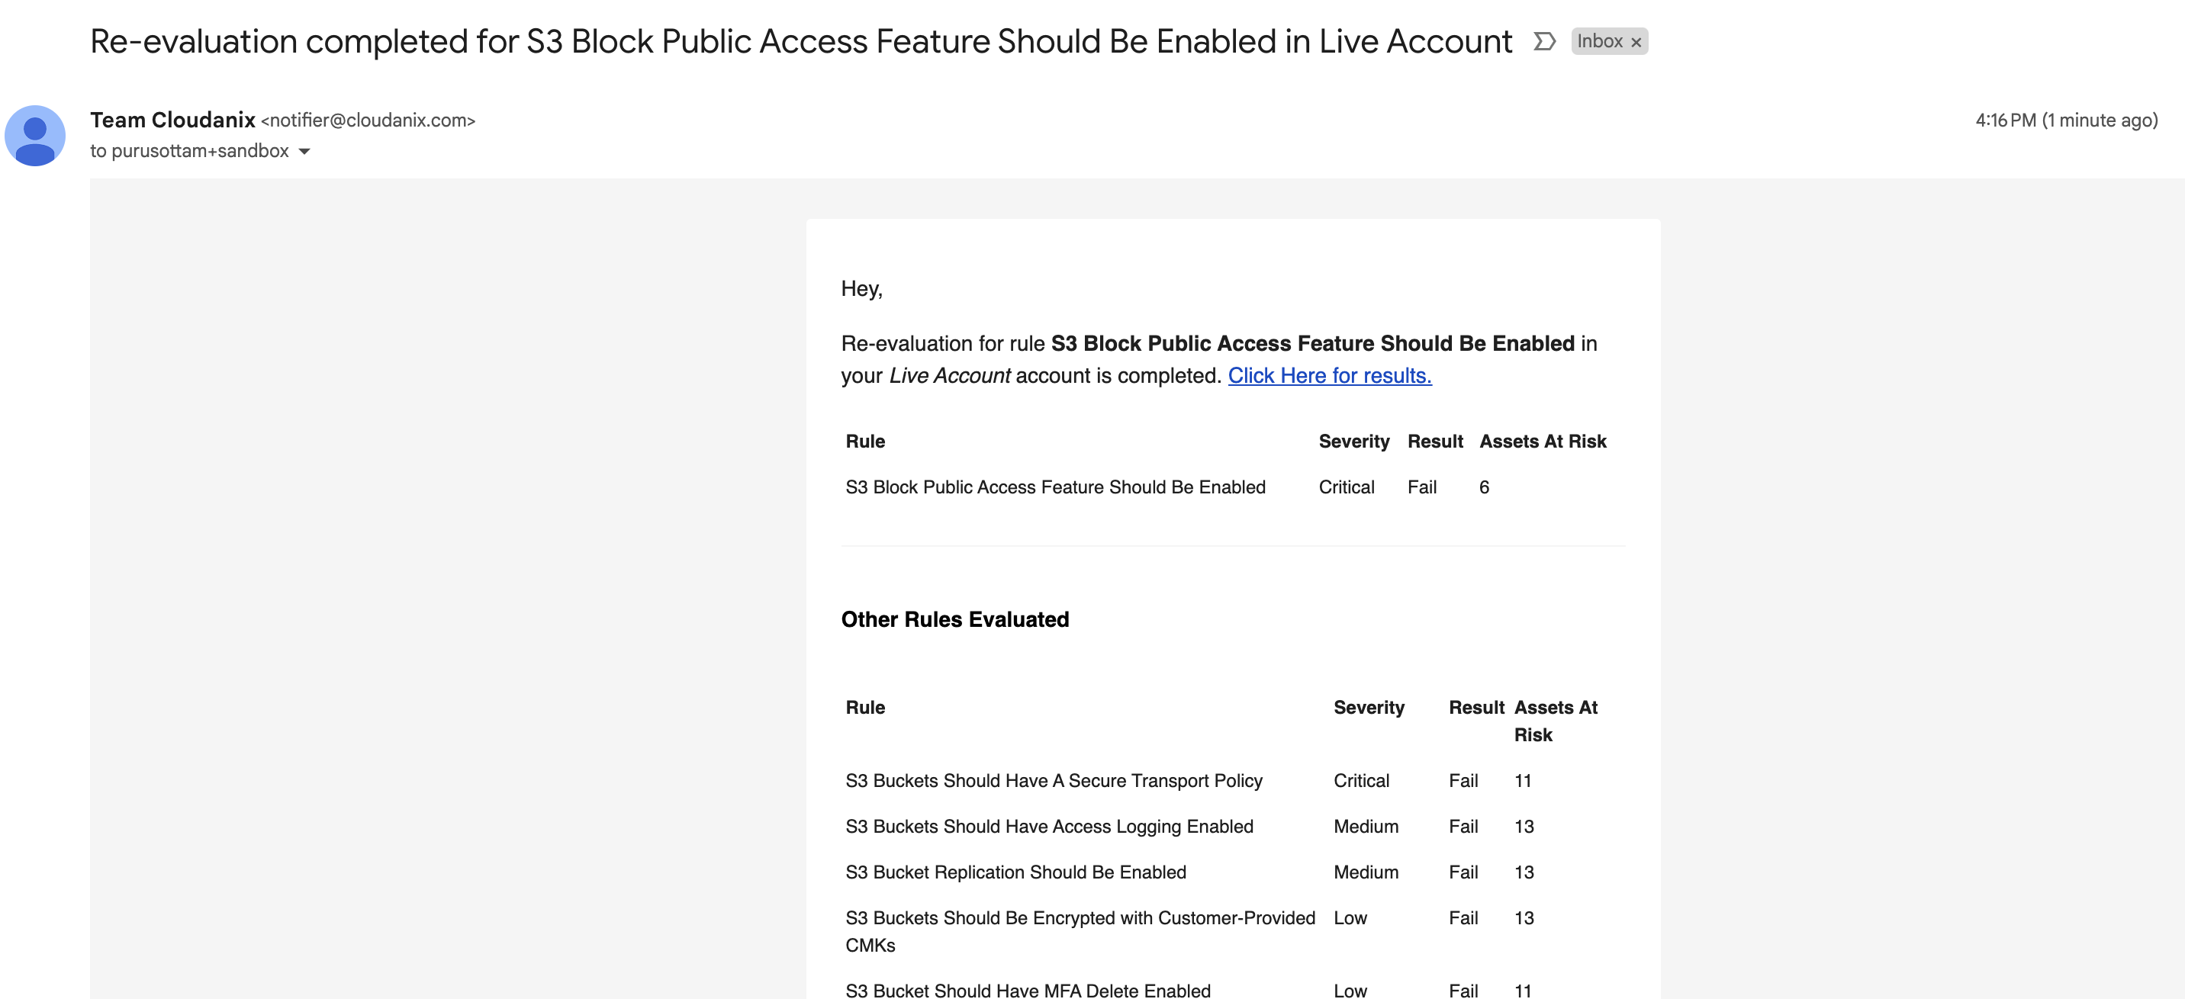The width and height of the screenshot is (2185, 999).
Task: Select S3 Bucket Replication rule row
Action: tap(1015, 872)
